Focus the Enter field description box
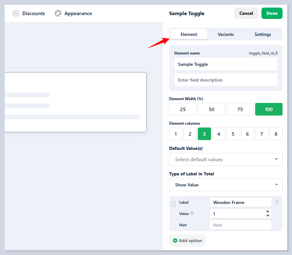The height and width of the screenshot is (255, 292). [x=226, y=80]
